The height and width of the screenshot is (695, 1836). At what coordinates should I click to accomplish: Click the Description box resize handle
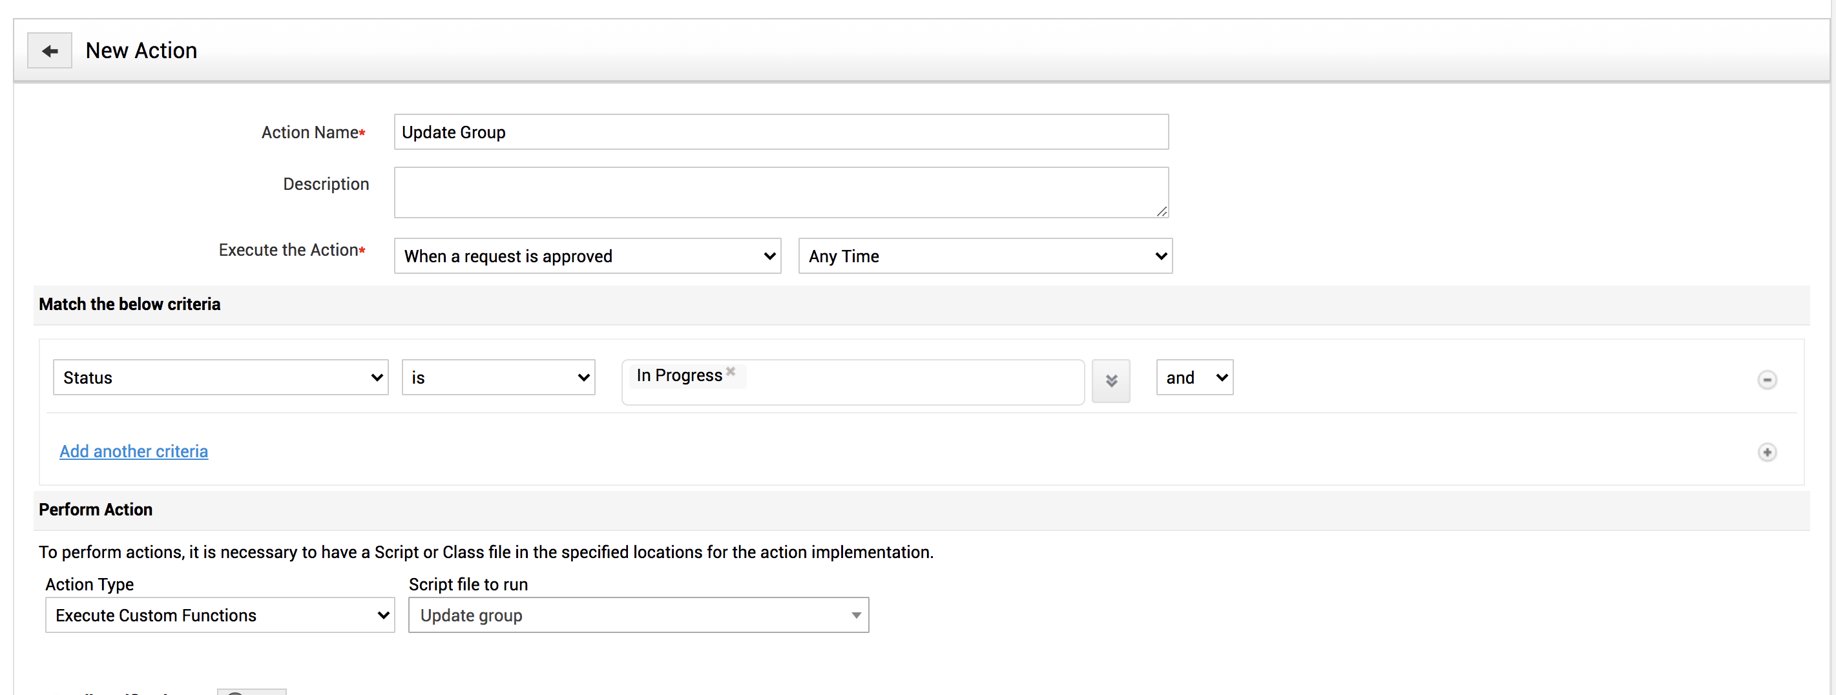coord(1161,211)
